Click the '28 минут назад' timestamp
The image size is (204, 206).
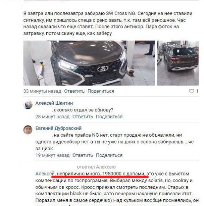pyautogui.click(x=52, y=117)
